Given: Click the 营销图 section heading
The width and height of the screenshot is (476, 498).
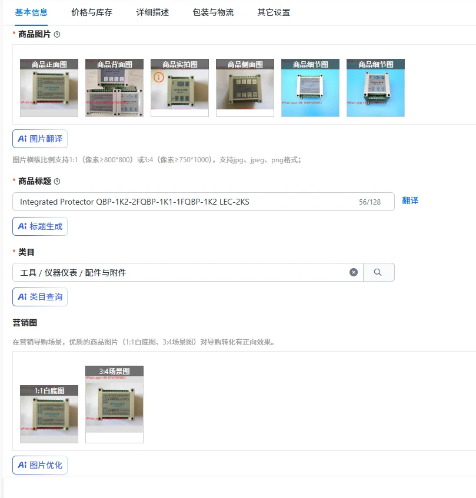Looking at the screenshot, I should tap(25, 323).
